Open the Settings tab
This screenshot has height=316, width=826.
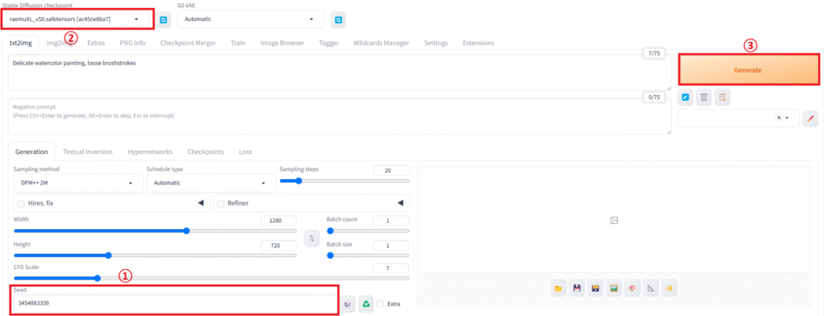click(x=436, y=44)
